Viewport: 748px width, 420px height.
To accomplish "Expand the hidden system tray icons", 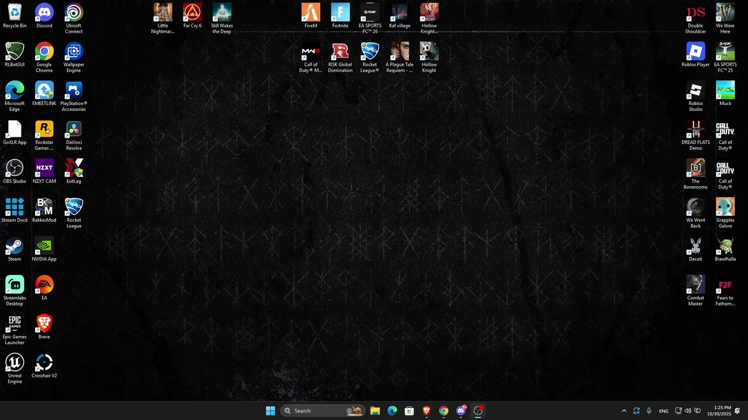I will point(624,411).
